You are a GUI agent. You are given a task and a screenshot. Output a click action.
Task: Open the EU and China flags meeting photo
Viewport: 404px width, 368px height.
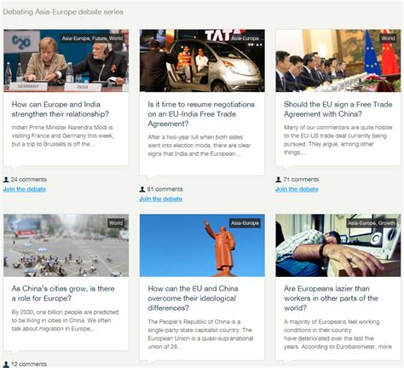coord(338,60)
